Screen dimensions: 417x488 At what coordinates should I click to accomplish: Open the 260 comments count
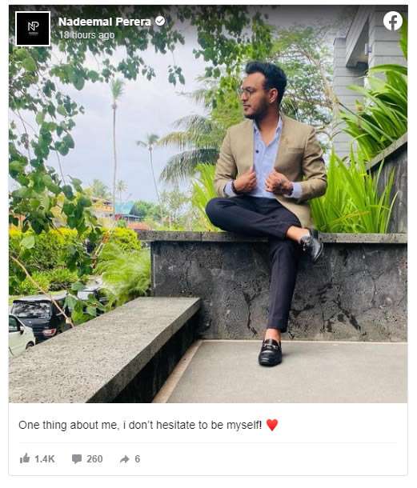pos(94,459)
